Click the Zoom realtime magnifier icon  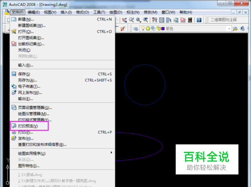point(131,20)
